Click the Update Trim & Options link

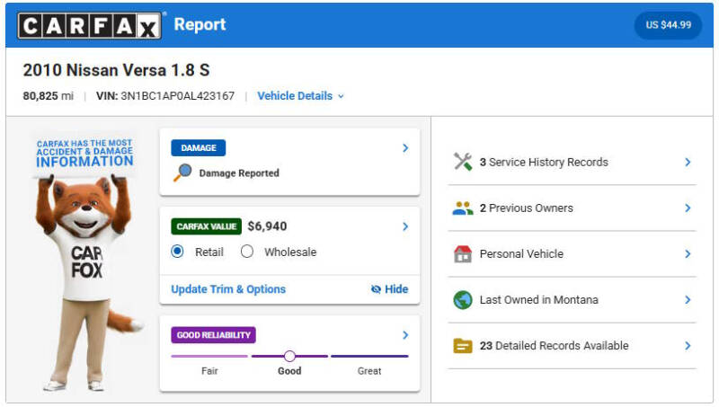pos(228,289)
